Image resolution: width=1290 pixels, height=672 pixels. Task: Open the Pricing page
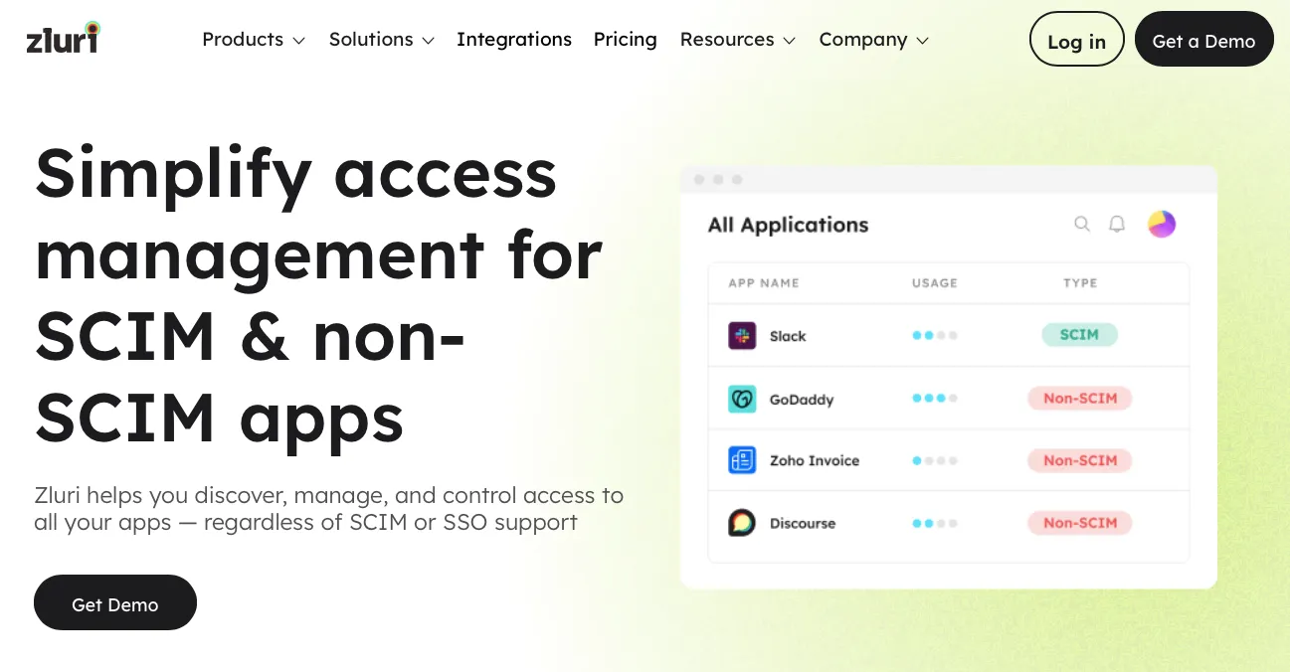626,40
